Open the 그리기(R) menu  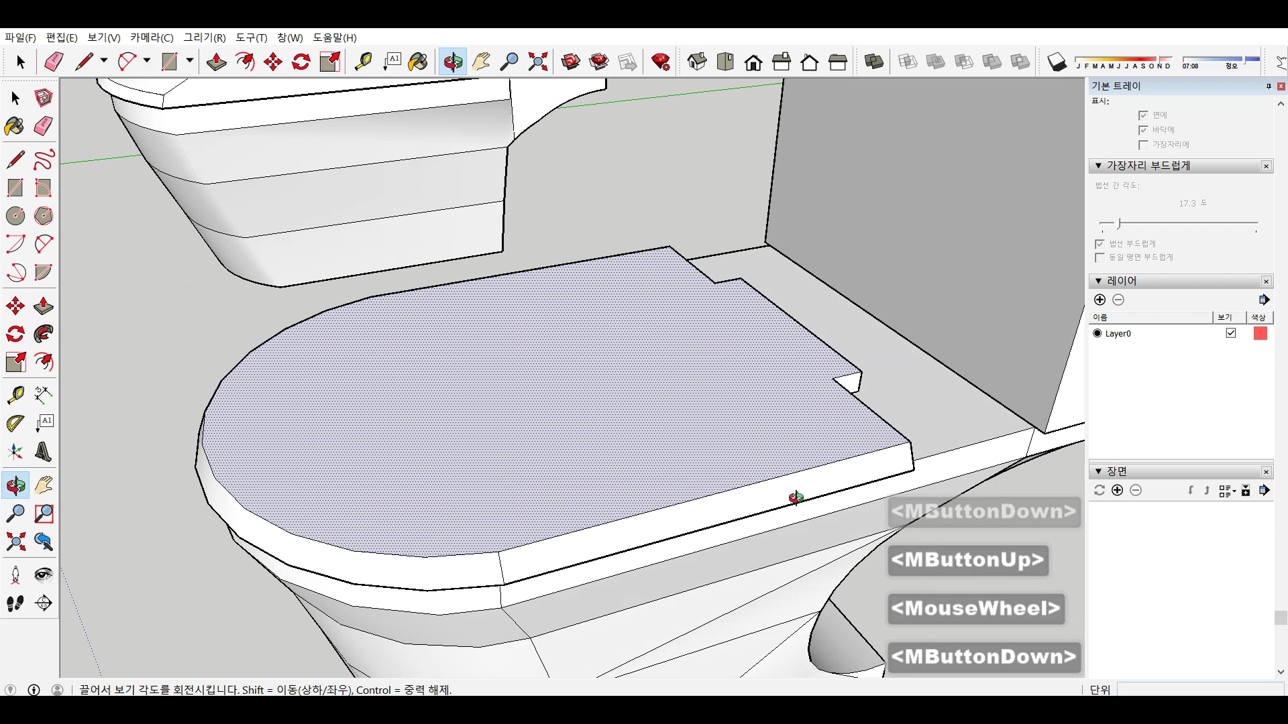click(x=205, y=38)
